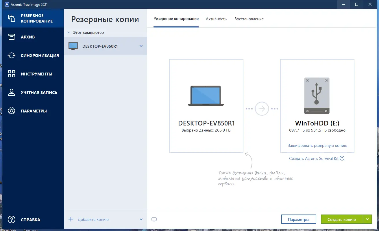
Task: Open the Зашифровать резервную копию link
Action: pos(317,145)
